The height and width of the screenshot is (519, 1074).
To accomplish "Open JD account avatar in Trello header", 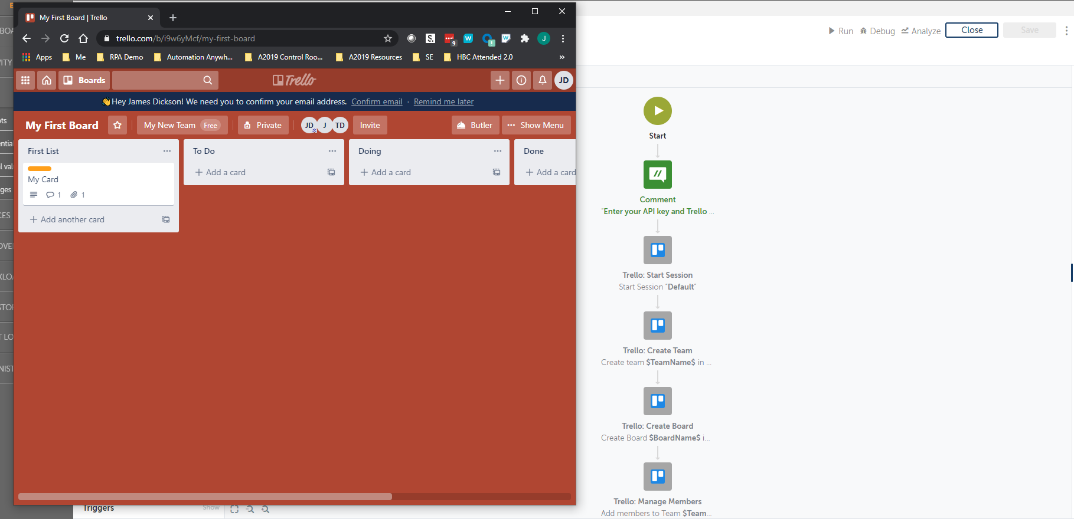I will pyautogui.click(x=564, y=80).
